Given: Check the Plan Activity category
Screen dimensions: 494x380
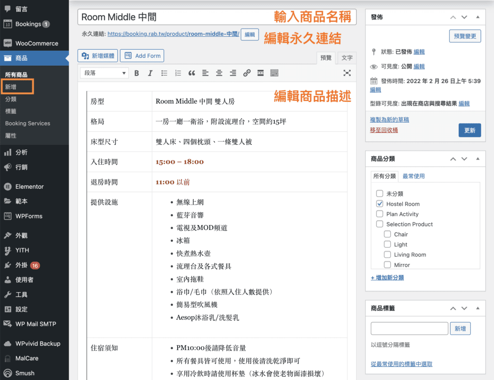Looking at the screenshot, I should 379,214.
